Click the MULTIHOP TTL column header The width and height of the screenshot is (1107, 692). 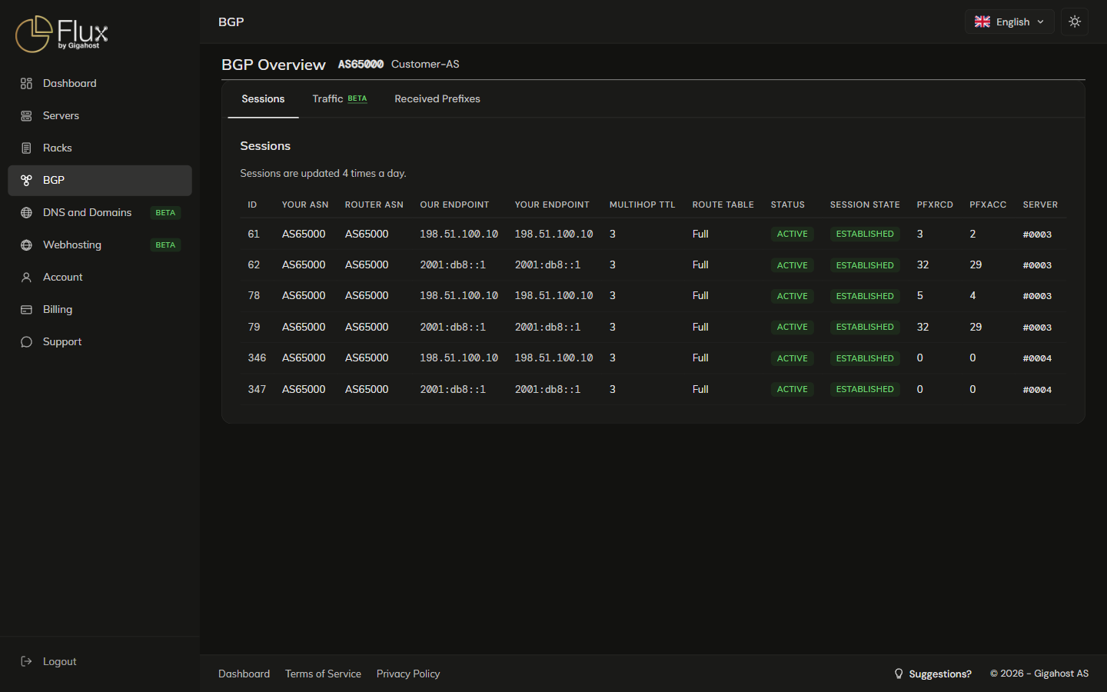642,205
